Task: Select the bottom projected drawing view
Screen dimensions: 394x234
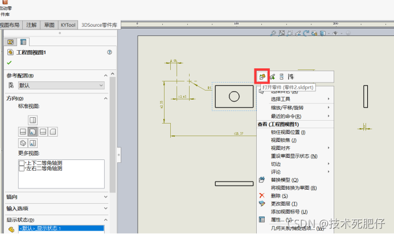Action: 234,184
